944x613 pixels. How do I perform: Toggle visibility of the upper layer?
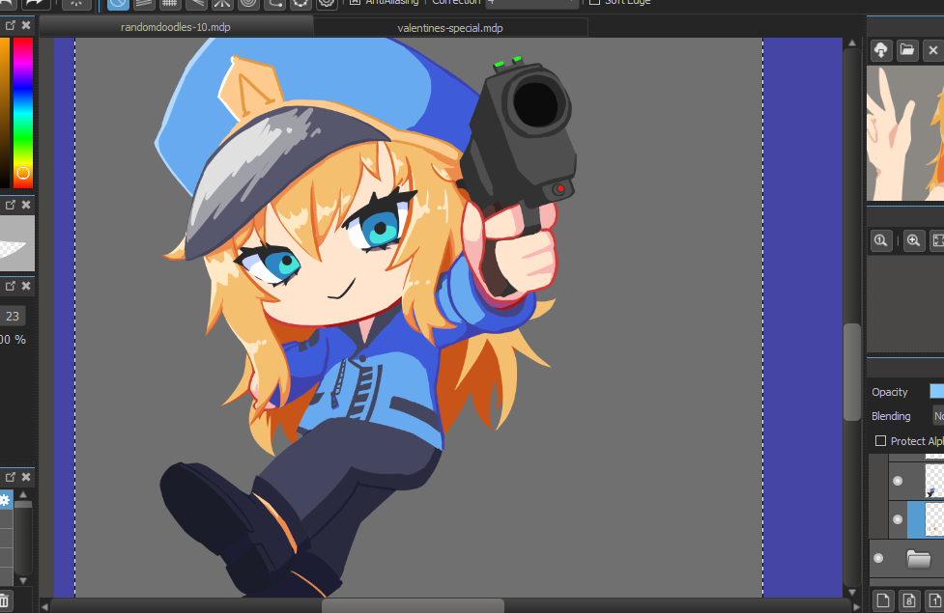pos(897,480)
